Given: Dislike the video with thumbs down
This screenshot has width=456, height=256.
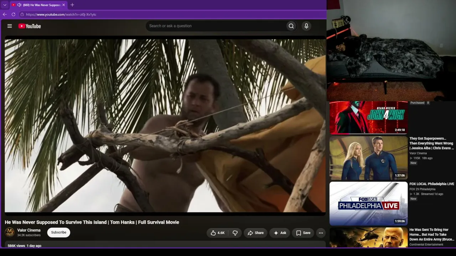Looking at the screenshot, I should pos(235,233).
